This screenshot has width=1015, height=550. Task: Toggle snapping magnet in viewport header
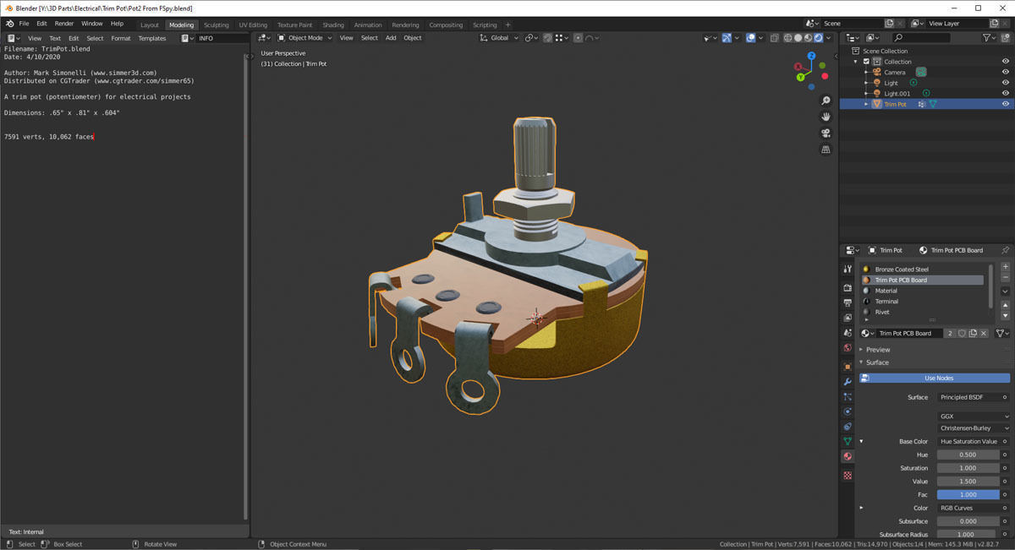tap(548, 38)
